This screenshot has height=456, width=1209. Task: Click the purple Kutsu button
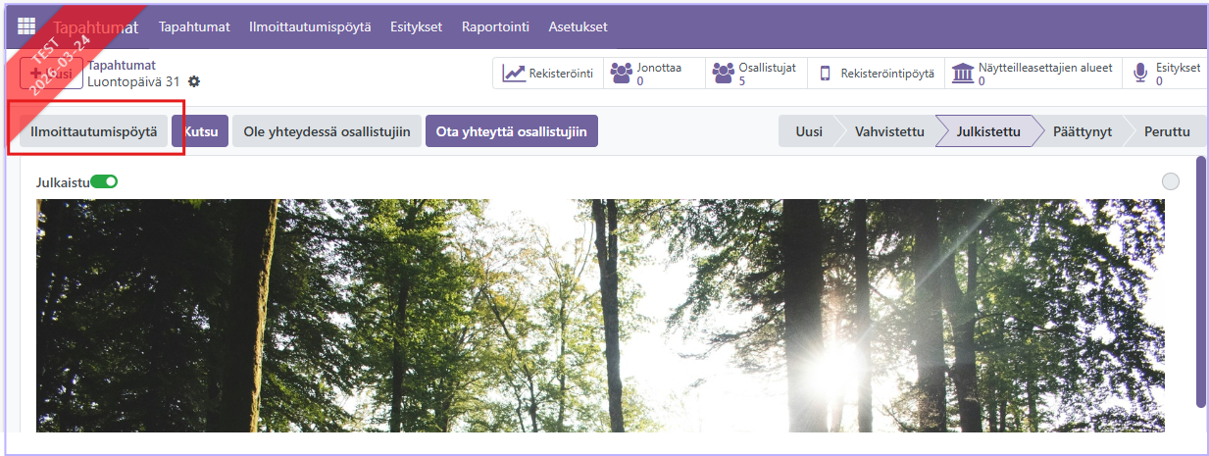point(200,131)
